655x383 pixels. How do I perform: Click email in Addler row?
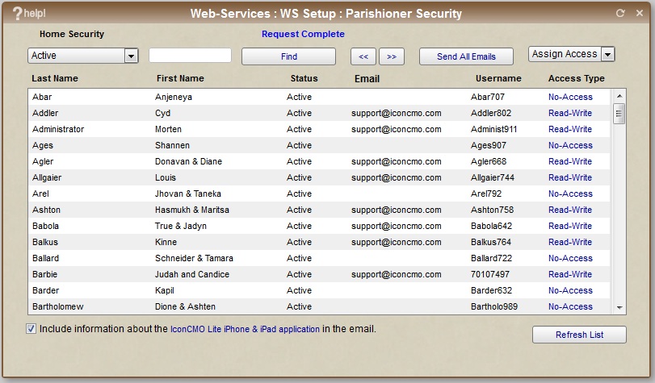pyautogui.click(x=396, y=113)
